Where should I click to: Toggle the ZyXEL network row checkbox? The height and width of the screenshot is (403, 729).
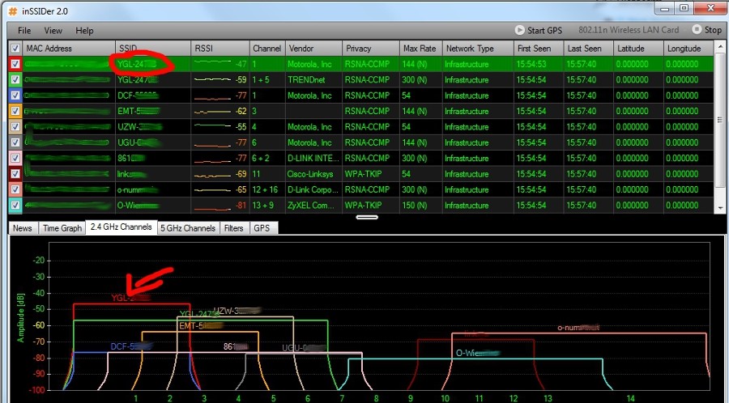15,206
